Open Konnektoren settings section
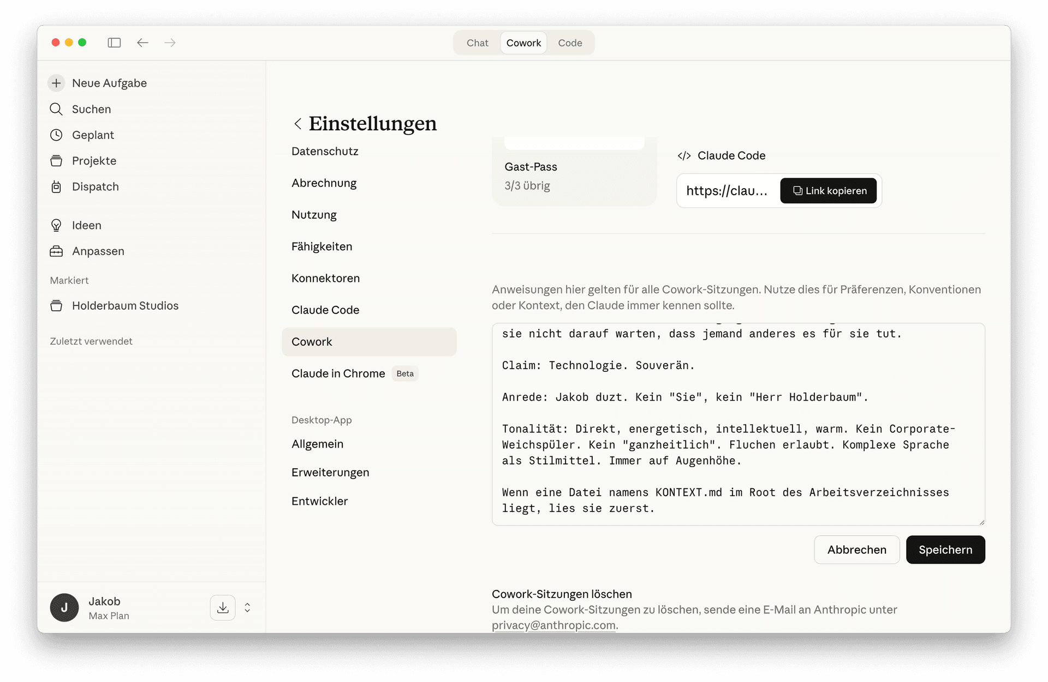 pyautogui.click(x=325, y=278)
